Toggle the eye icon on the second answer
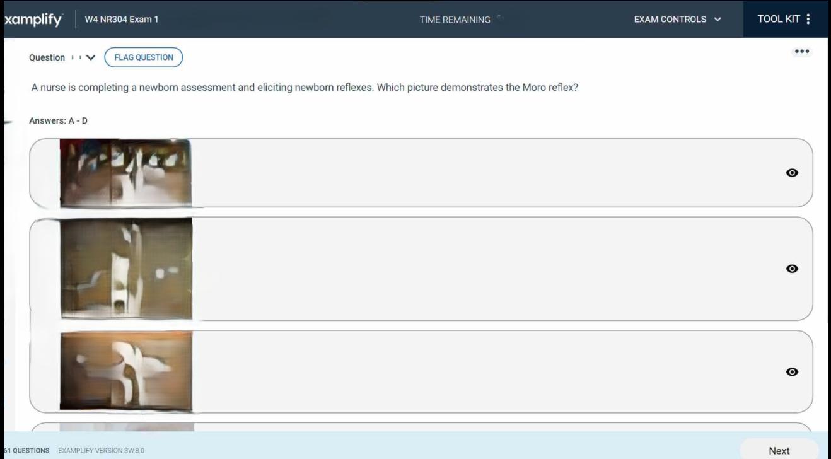Viewport: 831px width, 459px height. click(793, 269)
